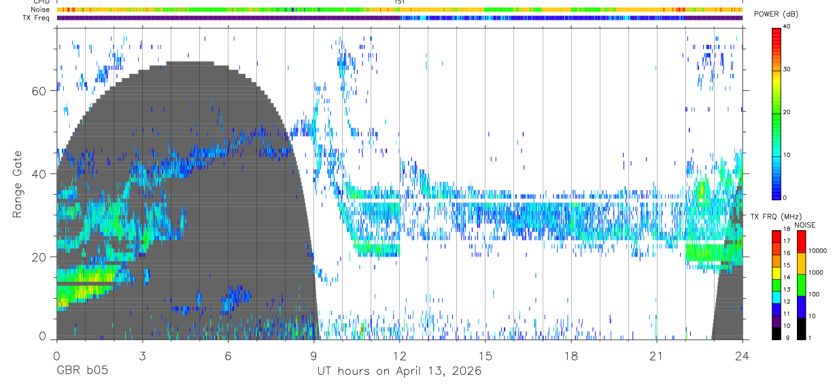The width and height of the screenshot is (835, 385).
Task: Click the 151 CPID value above the plot
Action: [x=399, y=2]
